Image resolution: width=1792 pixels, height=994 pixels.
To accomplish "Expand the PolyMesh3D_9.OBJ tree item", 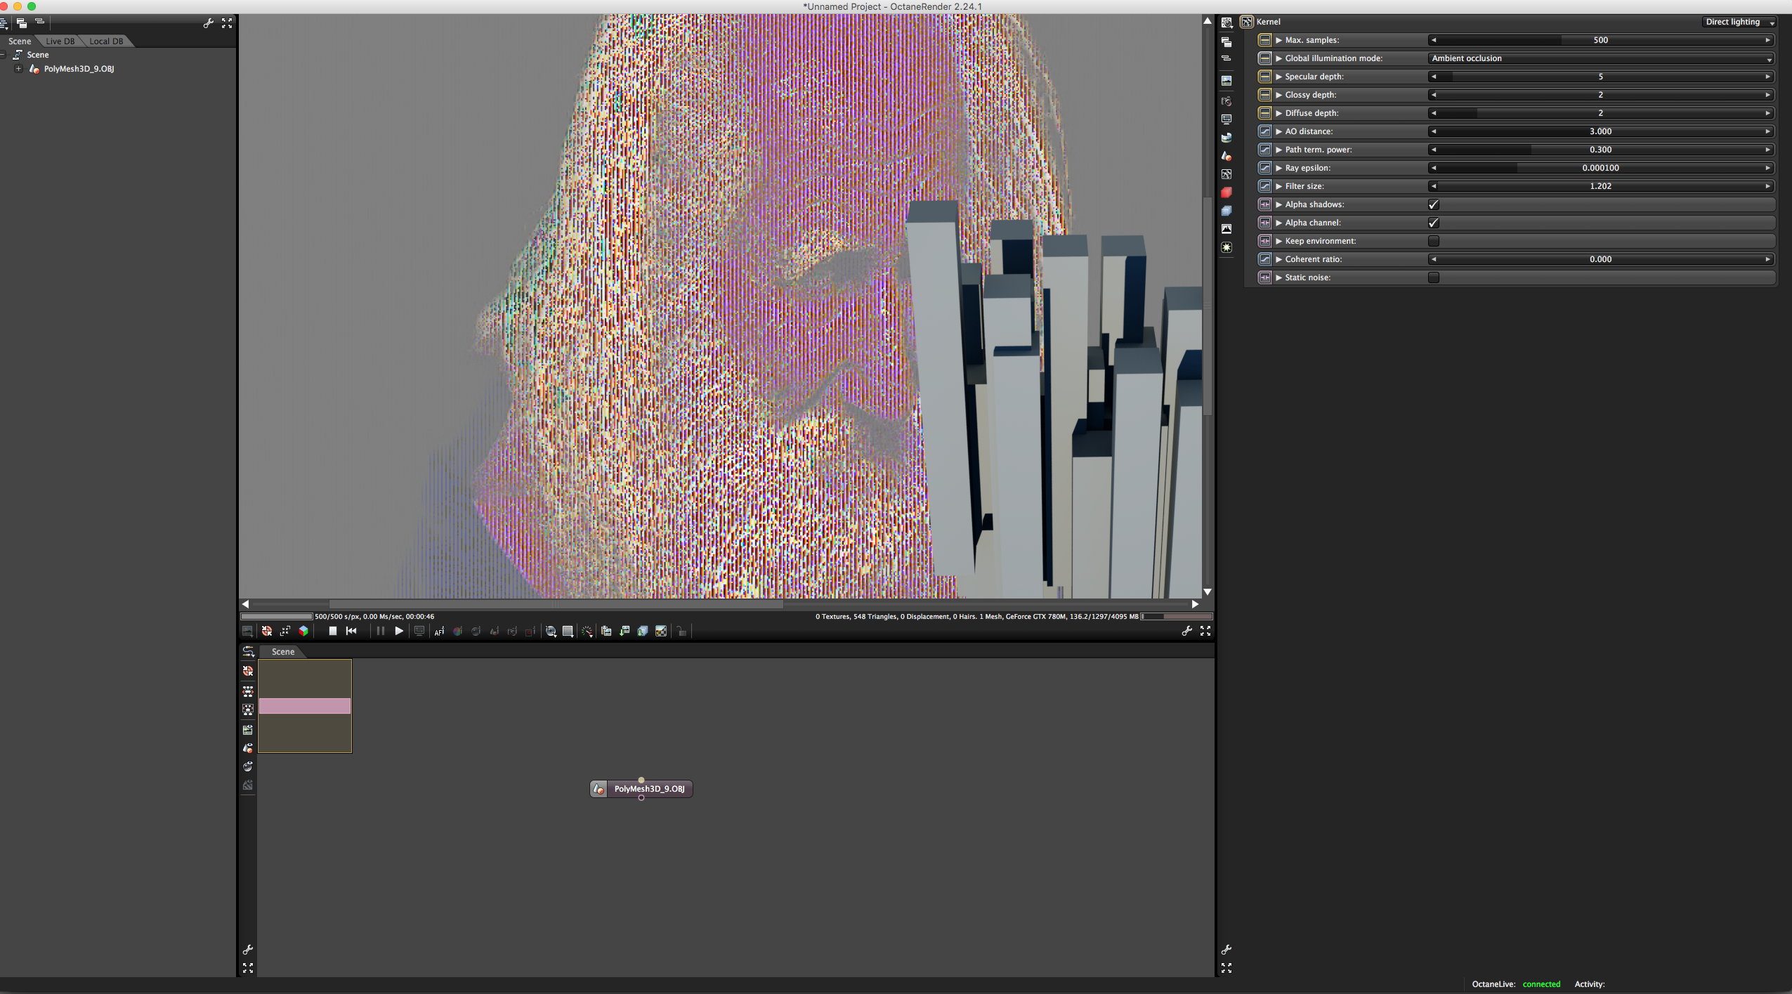I will click(x=19, y=69).
